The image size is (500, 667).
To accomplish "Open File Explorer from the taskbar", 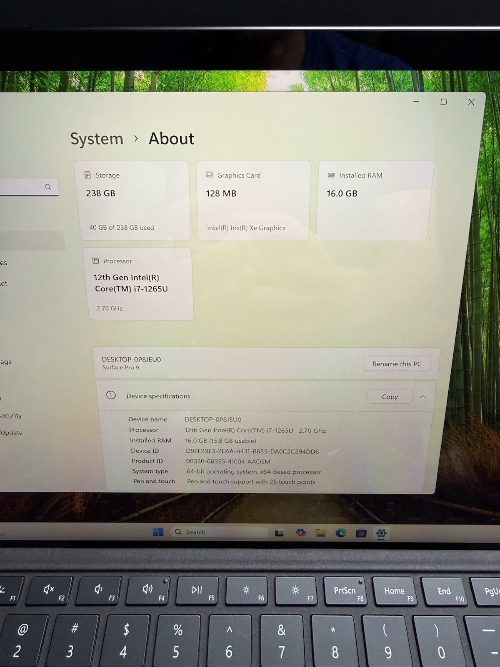I will pyautogui.click(x=321, y=532).
